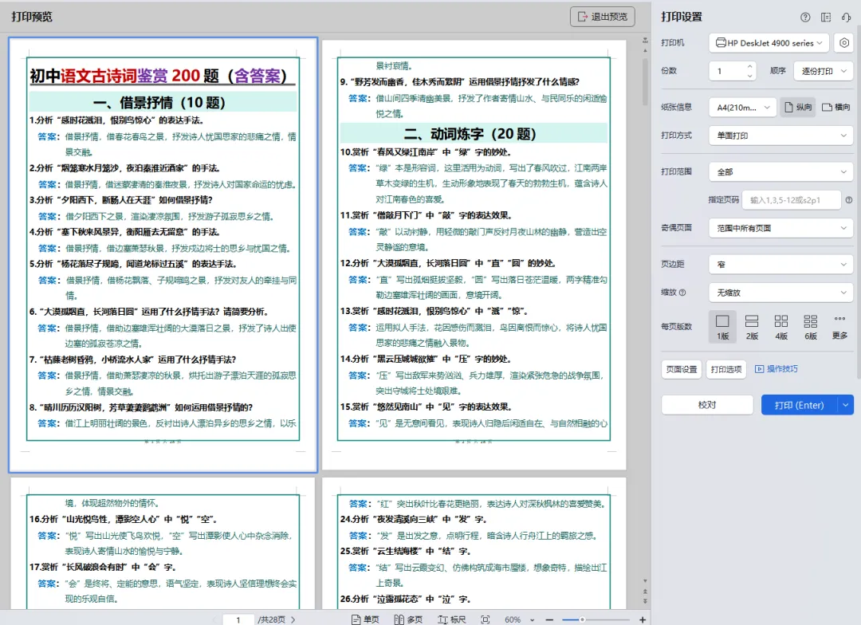Select the 4版 four-per-sheet layout icon
The width and height of the screenshot is (861, 625).
(x=781, y=325)
